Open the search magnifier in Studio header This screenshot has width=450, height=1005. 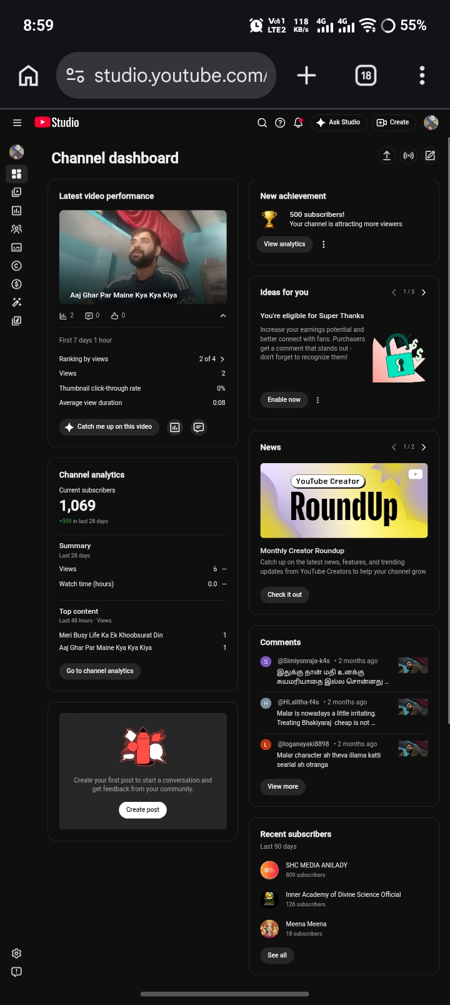pos(262,122)
